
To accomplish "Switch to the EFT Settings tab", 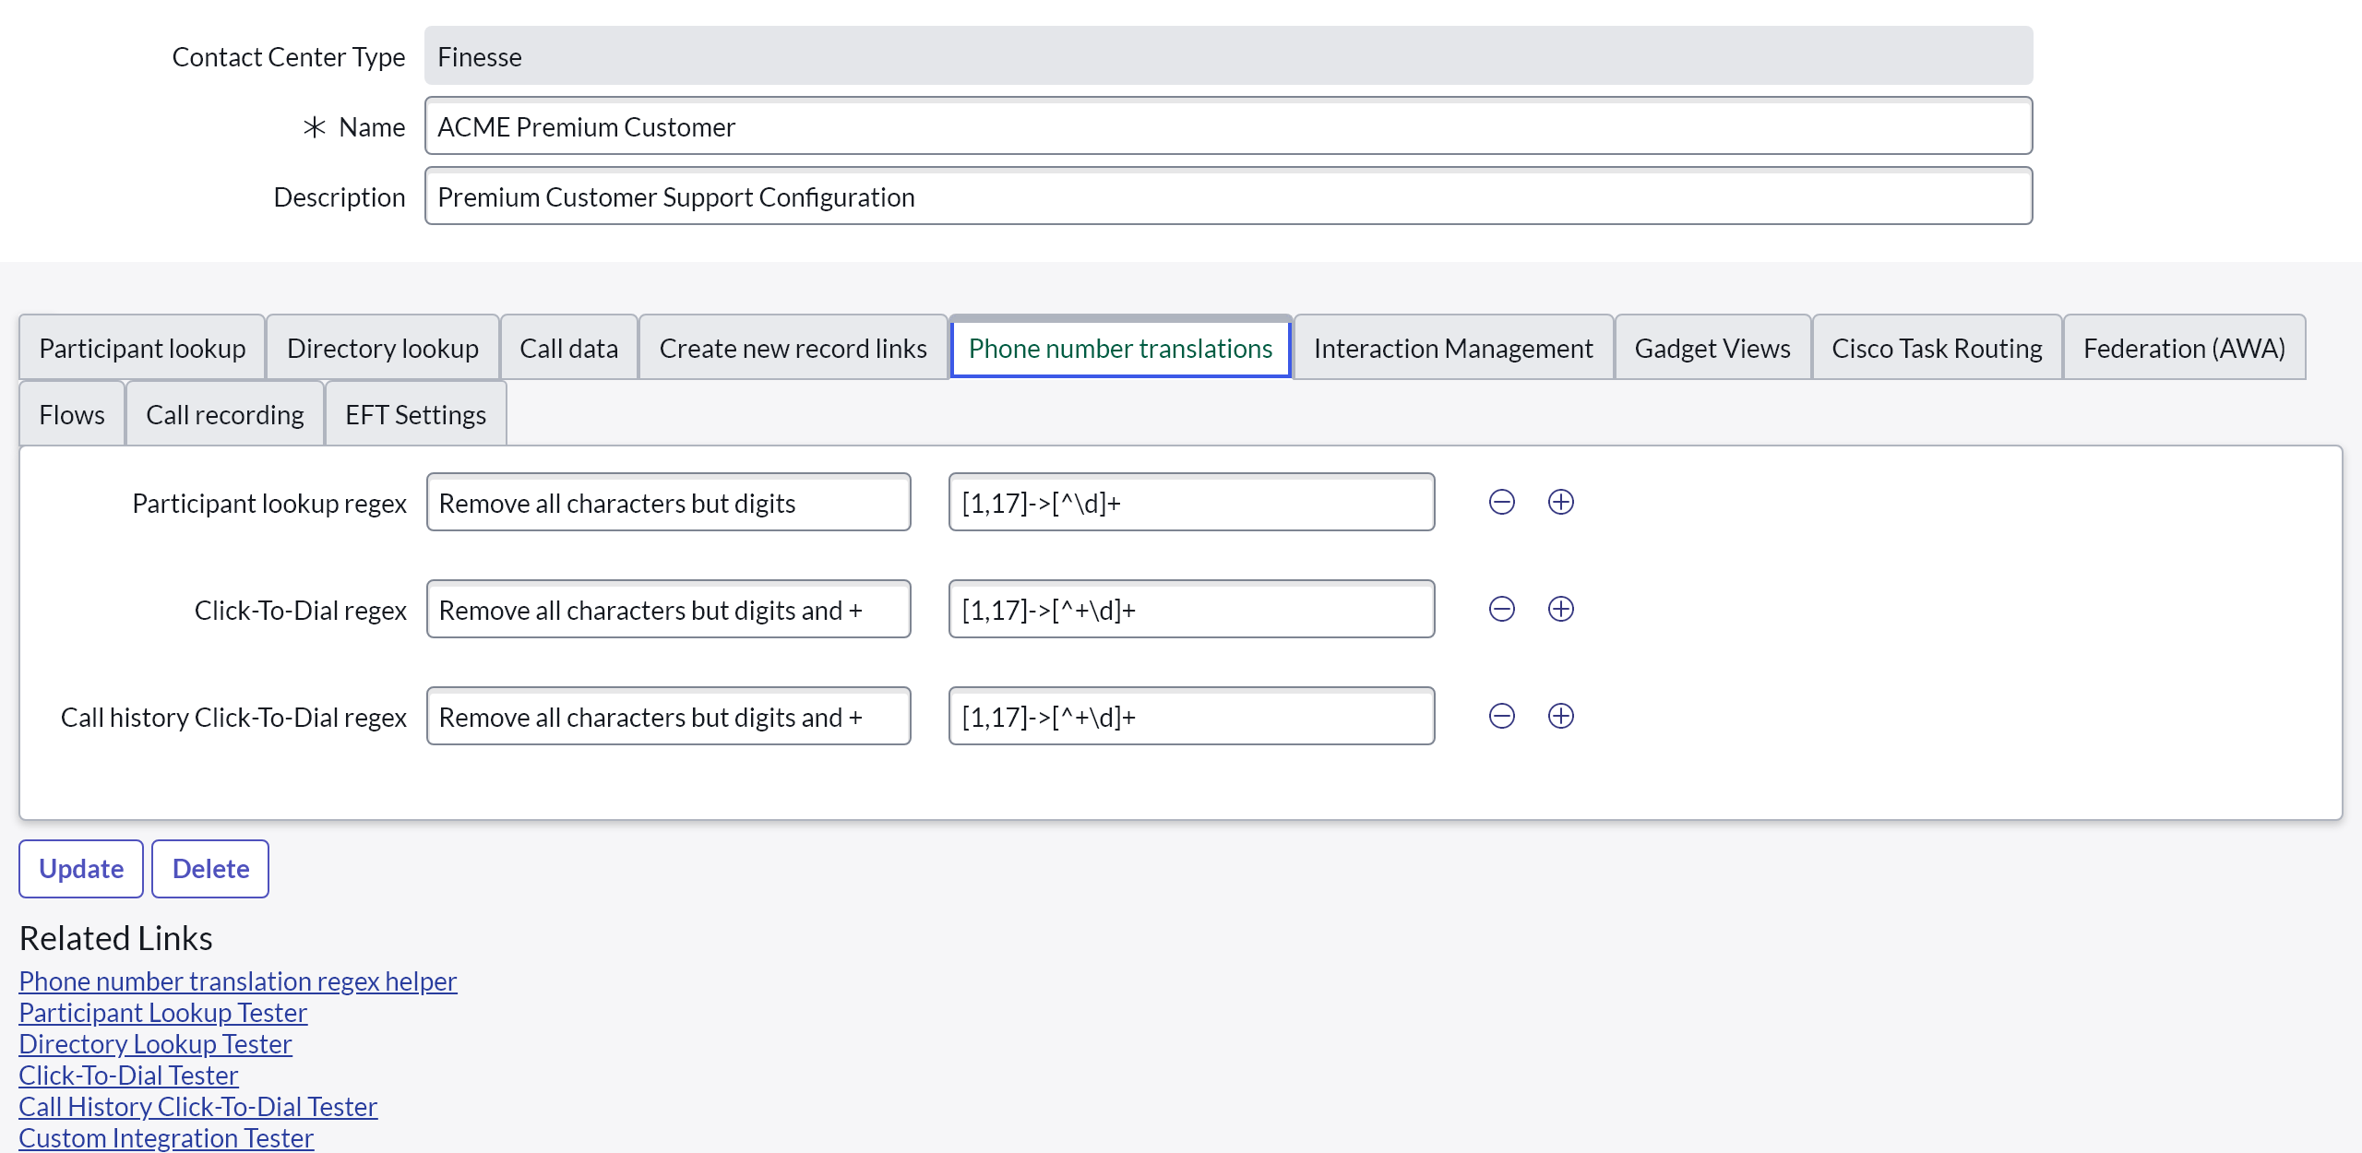I will point(415,414).
